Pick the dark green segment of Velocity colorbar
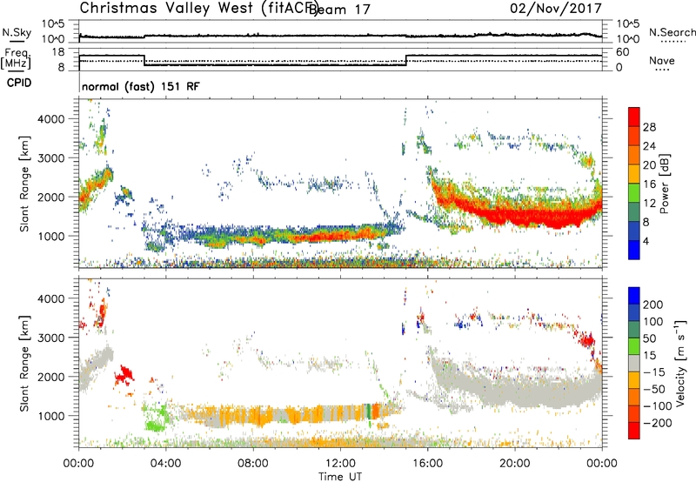696x482 pixels. point(634,330)
